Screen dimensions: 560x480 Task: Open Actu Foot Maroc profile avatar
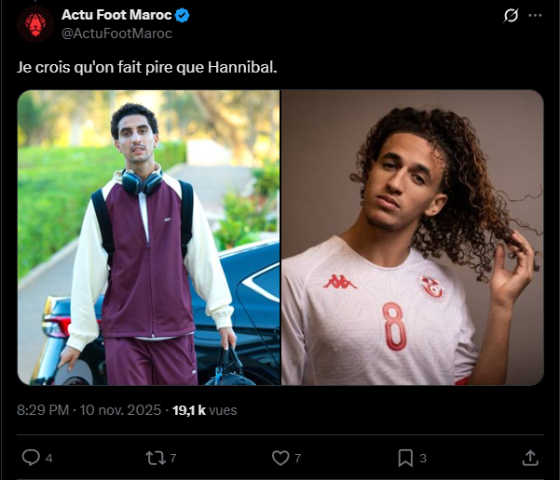35,24
